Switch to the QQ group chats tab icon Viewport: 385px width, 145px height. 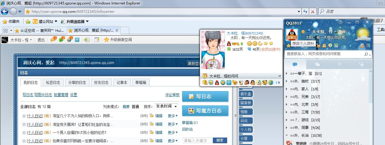[x=317, y=64]
